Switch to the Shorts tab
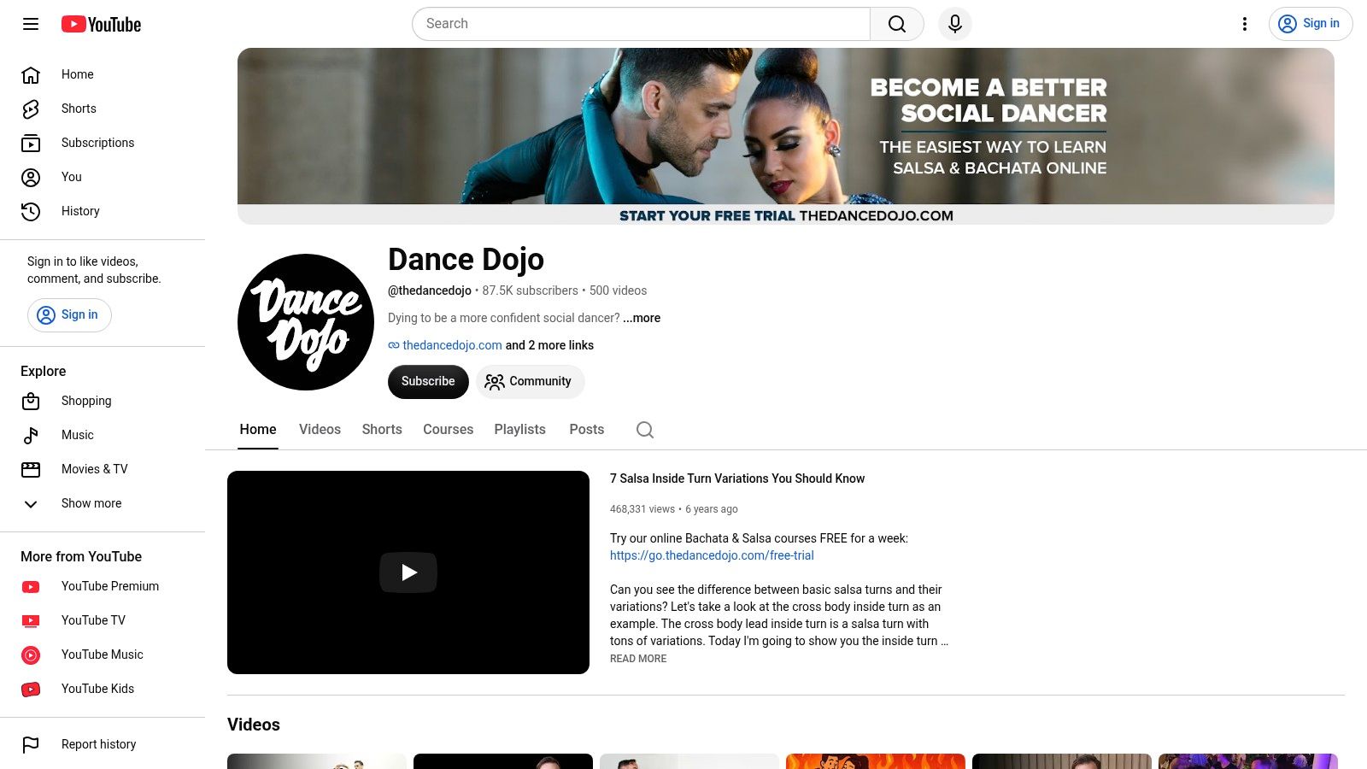The width and height of the screenshot is (1367, 769). click(x=382, y=430)
